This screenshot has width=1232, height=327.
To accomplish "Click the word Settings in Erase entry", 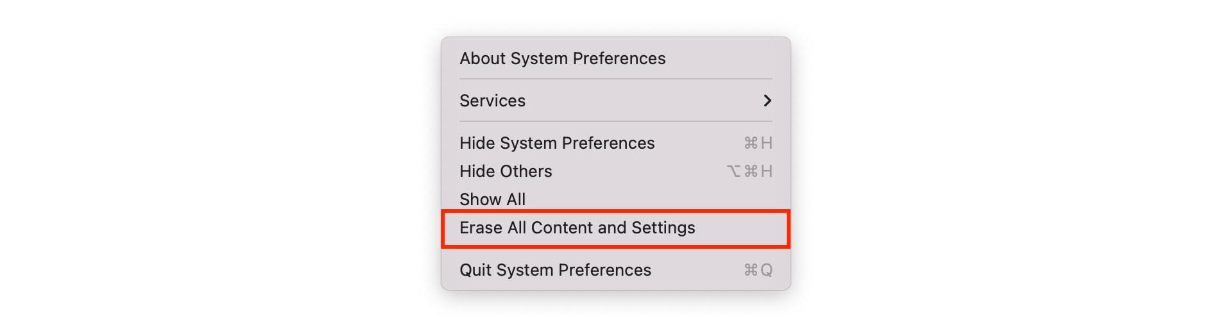I will (x=663, y=228).
